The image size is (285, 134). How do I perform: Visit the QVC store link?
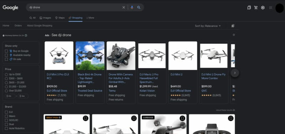(204, 91)
